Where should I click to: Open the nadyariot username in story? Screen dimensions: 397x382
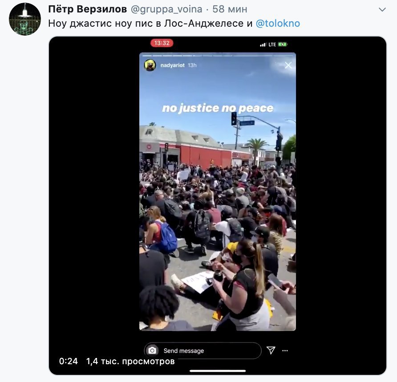click(x=172, y=65)
